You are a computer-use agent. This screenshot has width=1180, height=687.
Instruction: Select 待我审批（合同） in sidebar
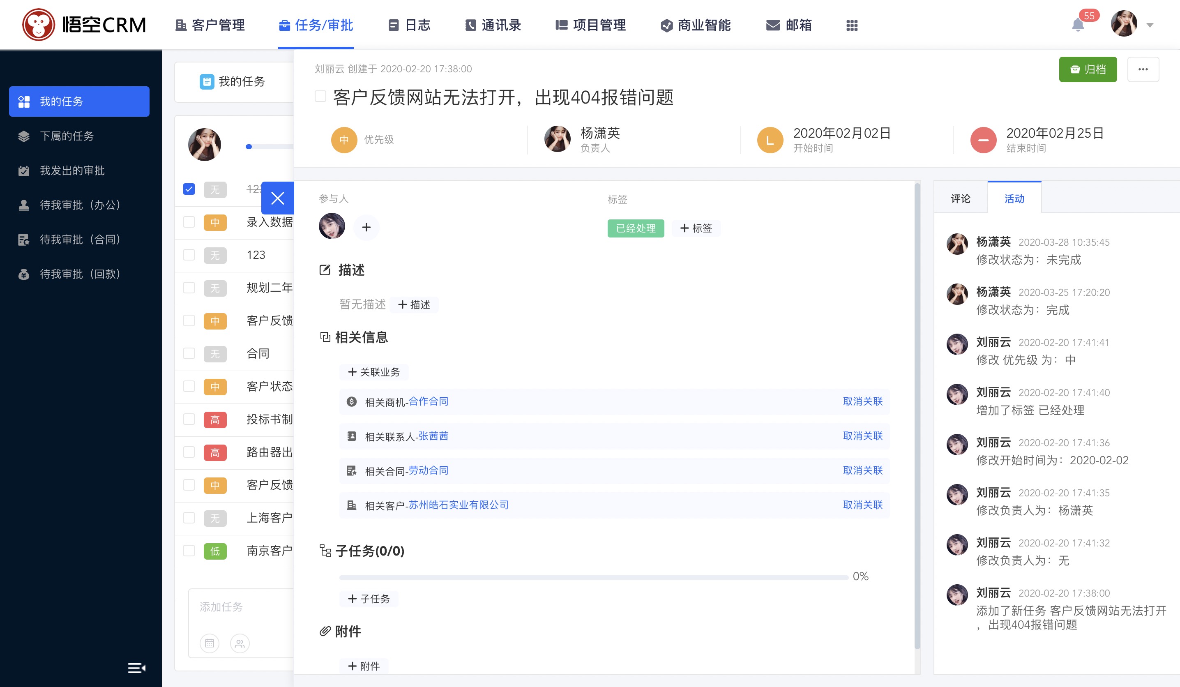coord(79,239)
